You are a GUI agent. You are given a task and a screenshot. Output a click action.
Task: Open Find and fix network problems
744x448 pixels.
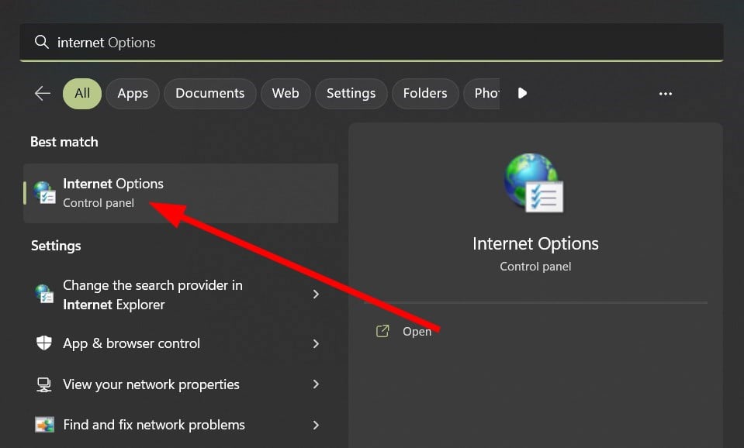(181, 425)
